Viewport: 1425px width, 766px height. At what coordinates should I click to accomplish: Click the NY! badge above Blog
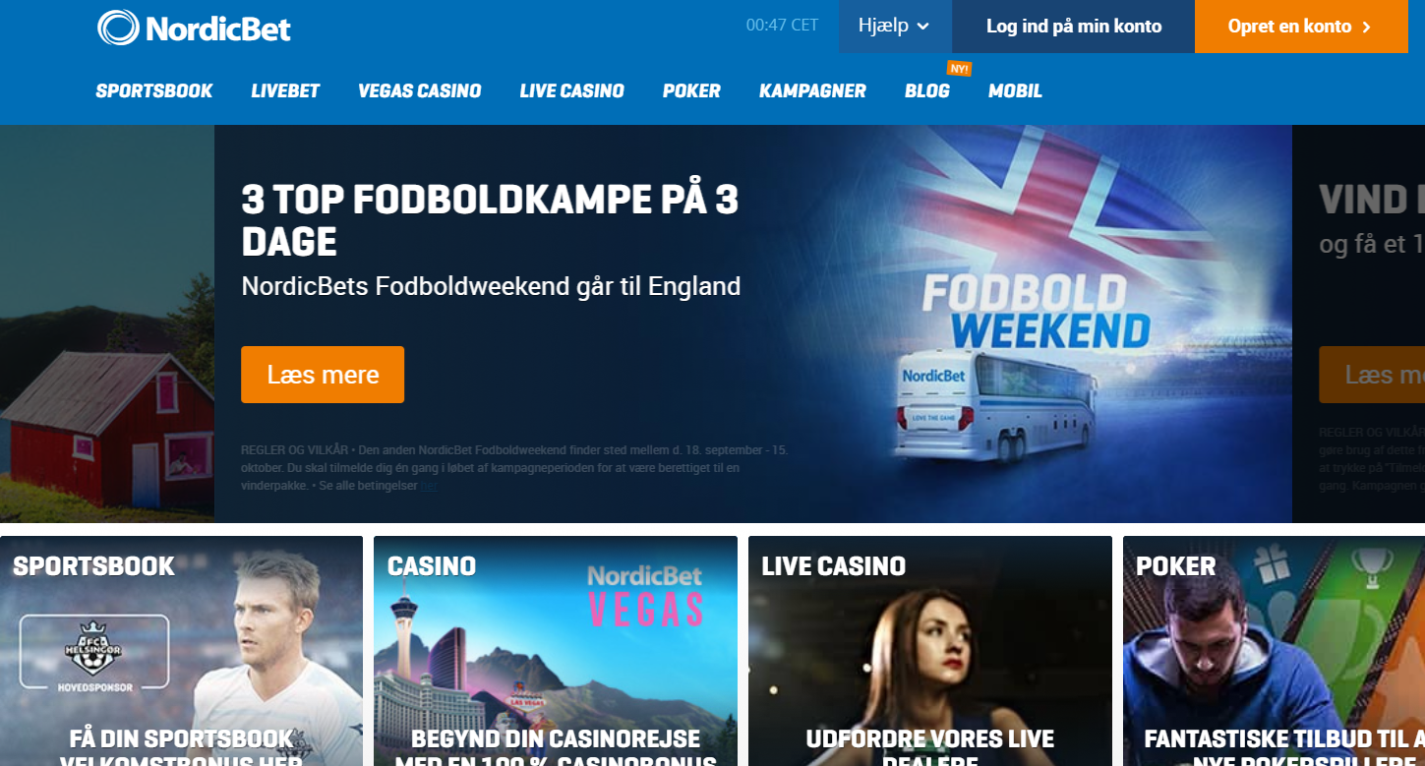959,69
